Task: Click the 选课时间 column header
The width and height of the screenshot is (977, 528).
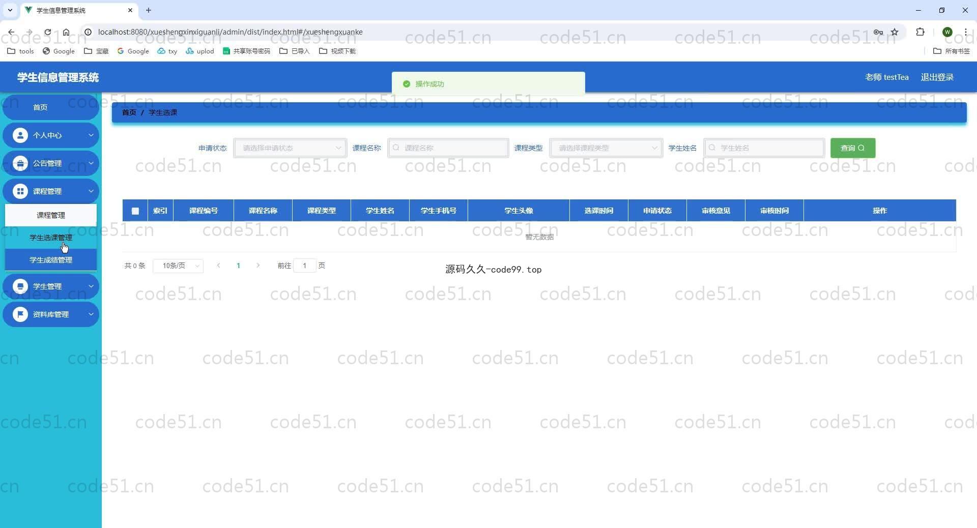Action: point(599,211)
